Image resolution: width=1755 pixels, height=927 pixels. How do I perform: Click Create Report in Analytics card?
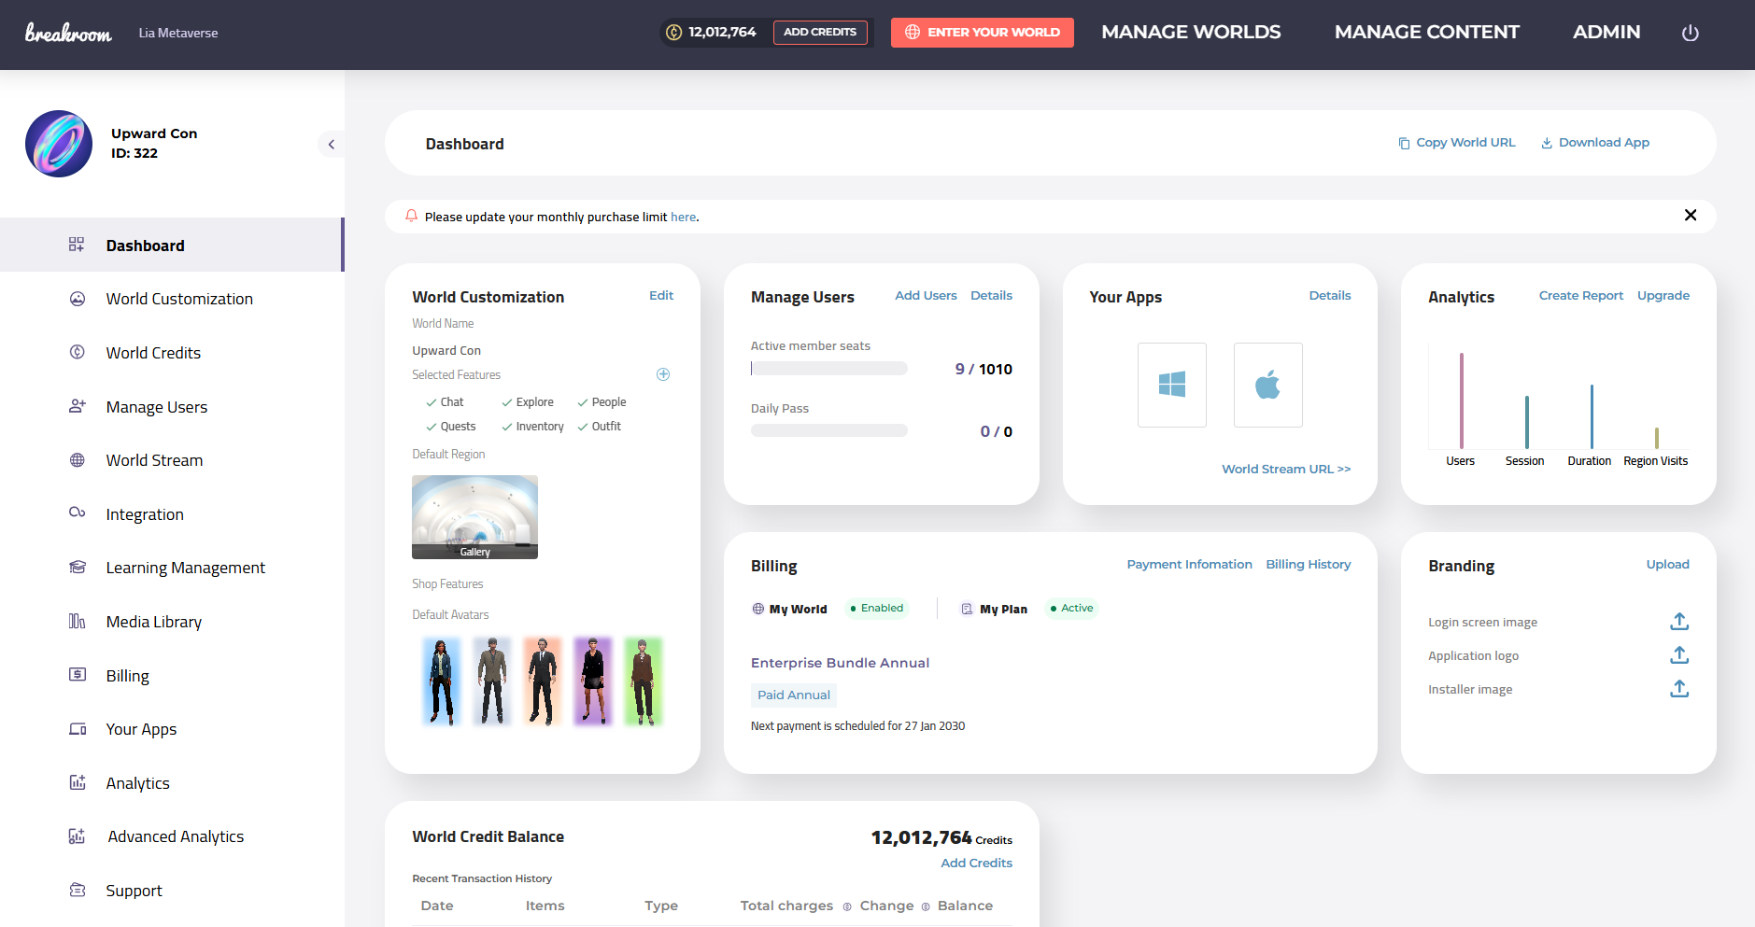pos(1581,296)
